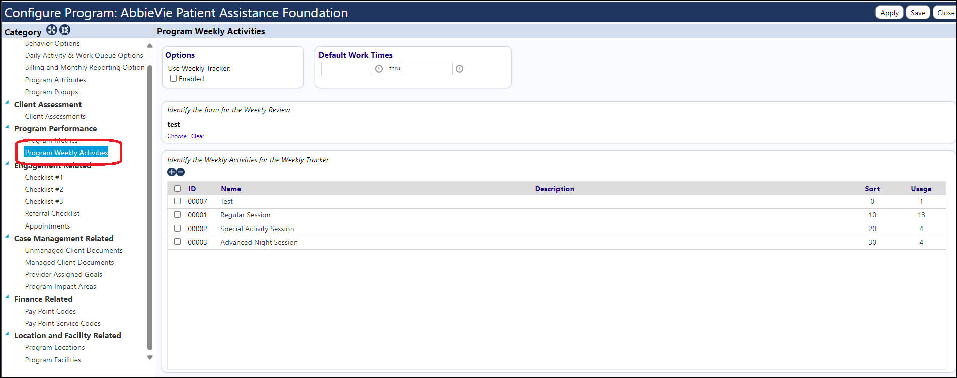Image resolution: width=957 pixels, height=378 pixels.
Task: Check the box for Special Activity Session
Action: pyautogui.click(x=177, y=229)
